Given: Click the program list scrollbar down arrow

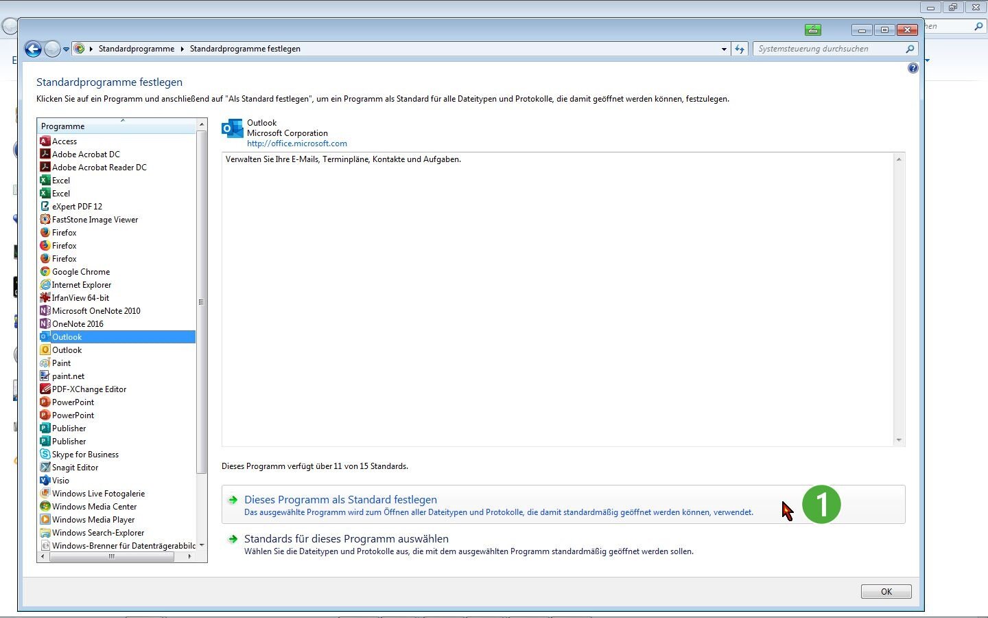Looking at the screenshot, I should [202, 546].
